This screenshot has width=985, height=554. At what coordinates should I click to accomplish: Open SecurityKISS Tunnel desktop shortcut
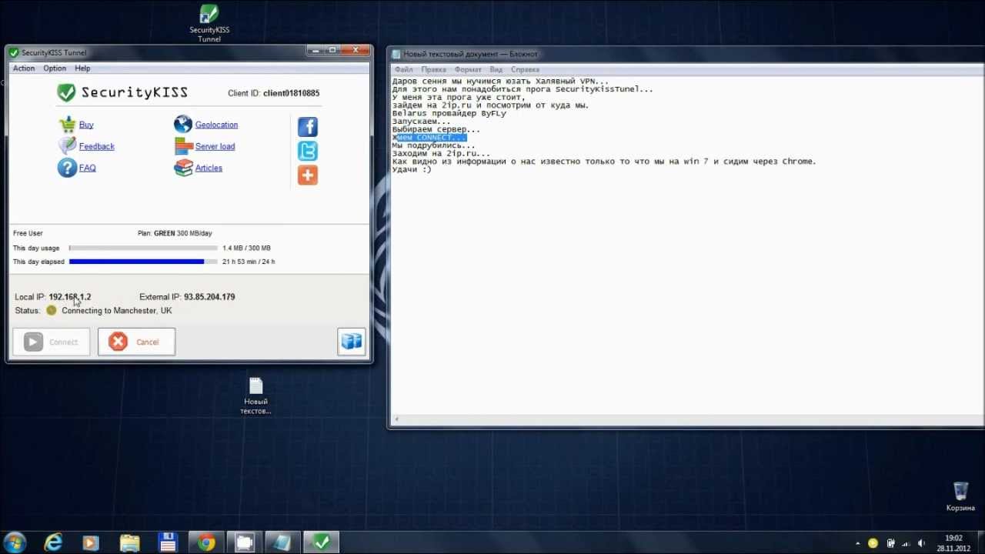click(x=209, y=24)
